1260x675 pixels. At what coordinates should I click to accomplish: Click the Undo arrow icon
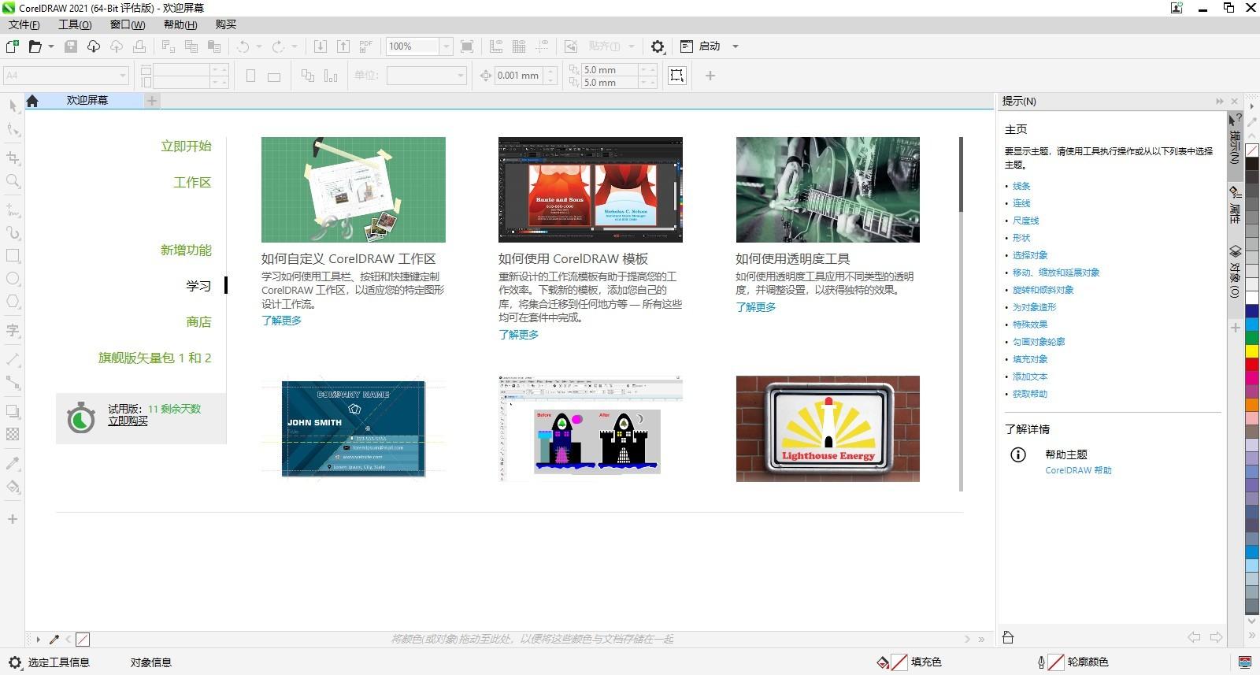[x=243, y=46]
